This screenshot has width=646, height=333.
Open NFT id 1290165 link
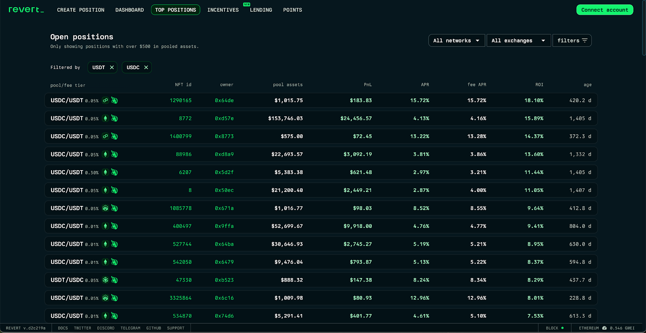click(x=180, y=100)
